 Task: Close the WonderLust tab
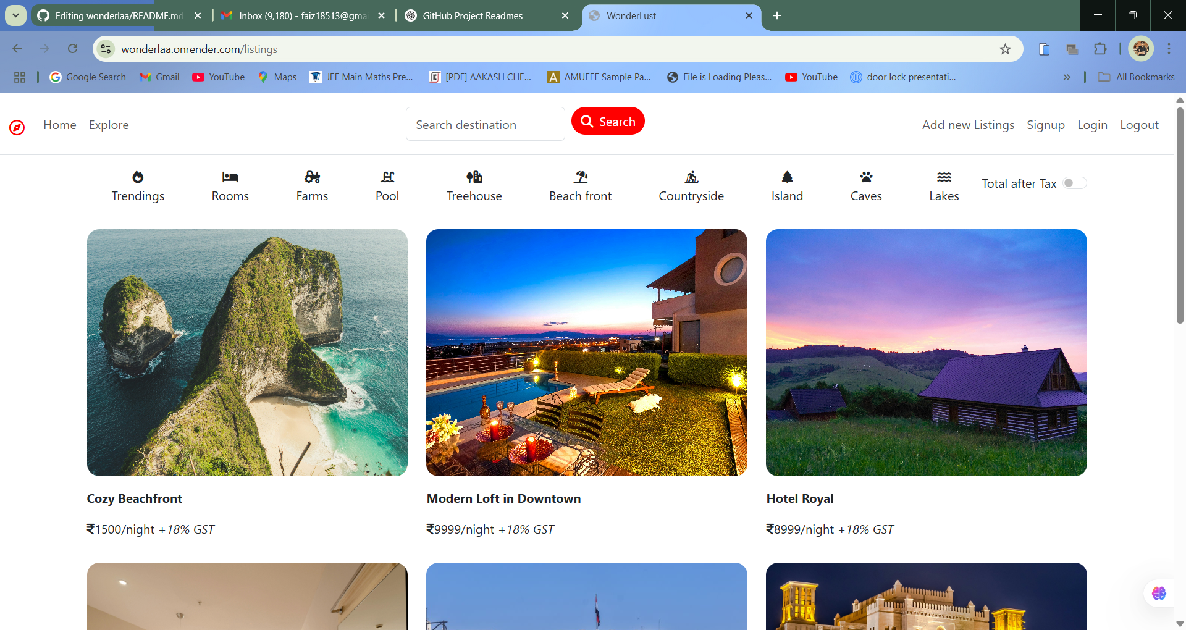[749, 15]
